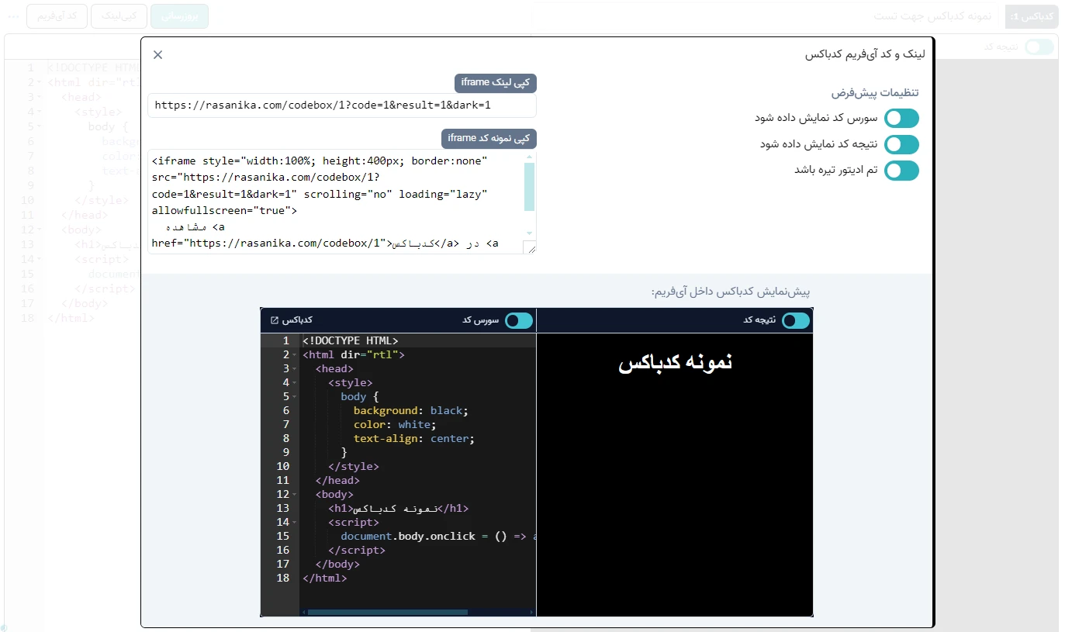Click line number 10 in preview editor gutter
This screenshot has width=1065, height=632.
pos(282,467)
